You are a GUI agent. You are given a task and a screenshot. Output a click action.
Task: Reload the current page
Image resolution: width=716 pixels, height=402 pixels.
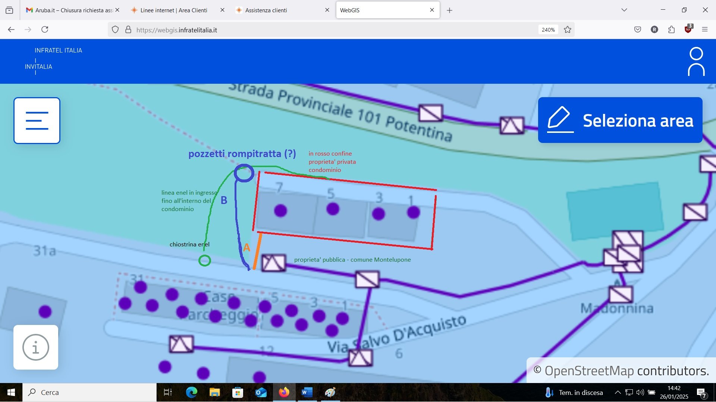tap(45, 29)
